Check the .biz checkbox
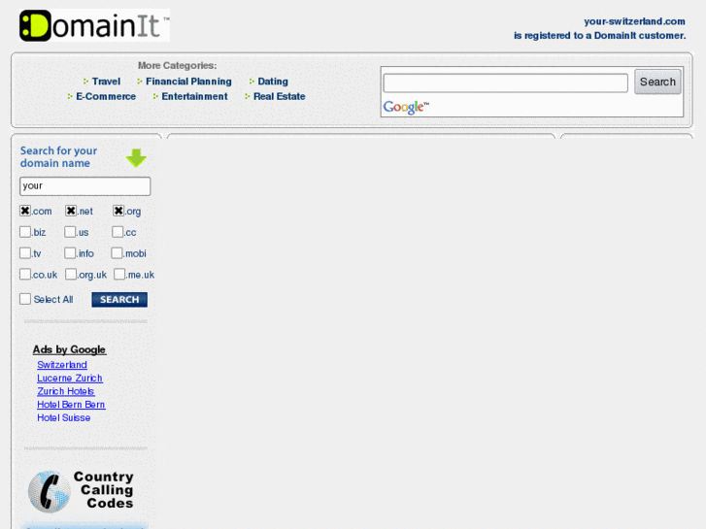Image resolution: width=706 pixels, height=529 pixels. [25, 232]
